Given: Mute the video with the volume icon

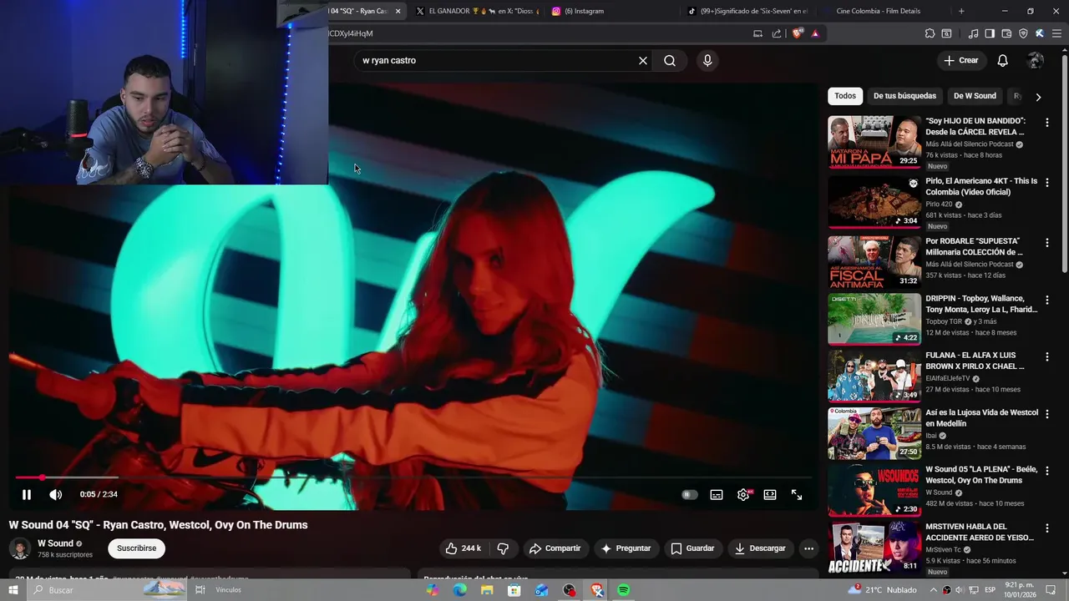Looking at the screenshot, I should (56, 495).
